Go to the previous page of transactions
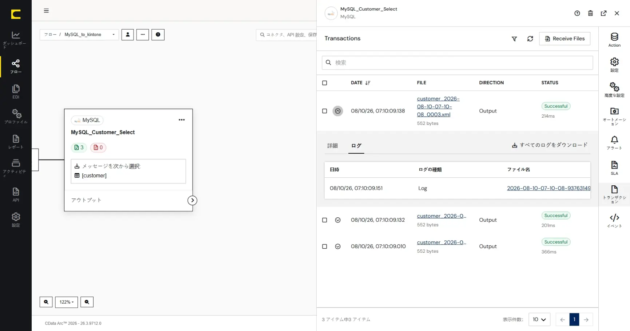630x331 pixels. click(563, 320)
